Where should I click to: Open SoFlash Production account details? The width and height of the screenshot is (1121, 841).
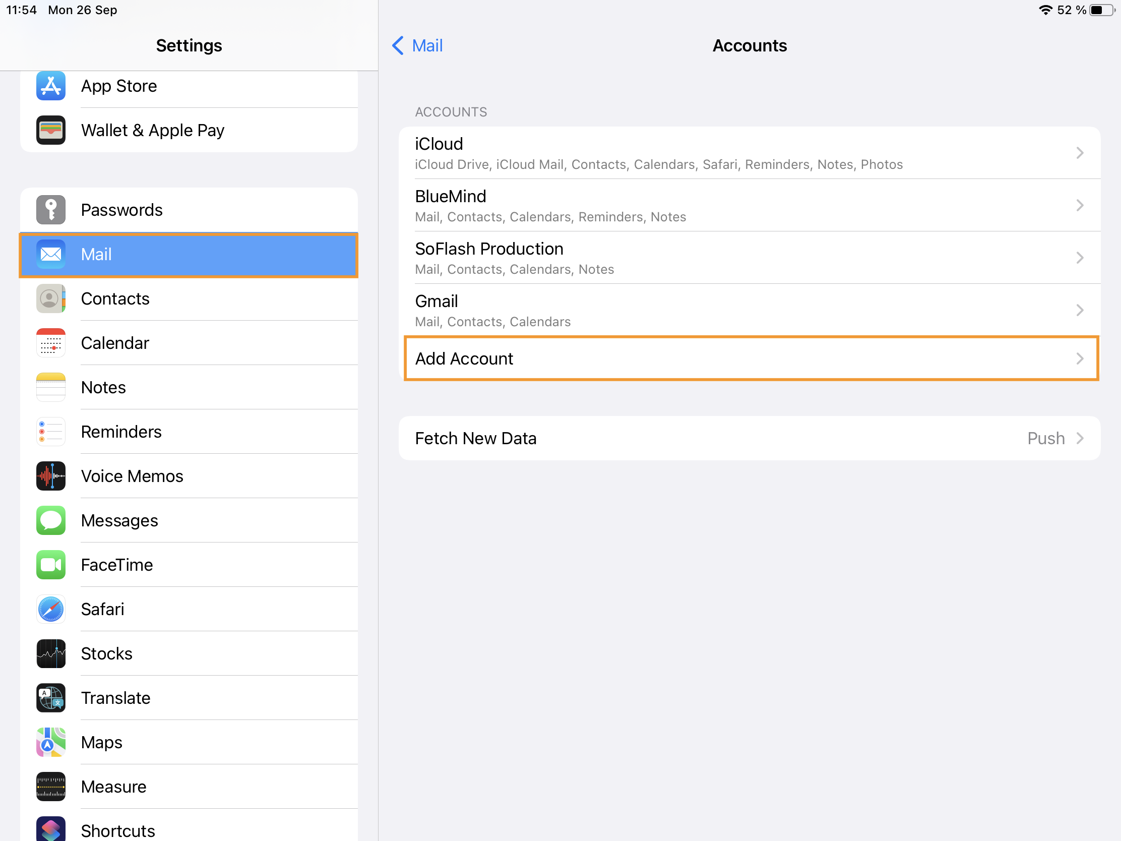click(750, 258)
